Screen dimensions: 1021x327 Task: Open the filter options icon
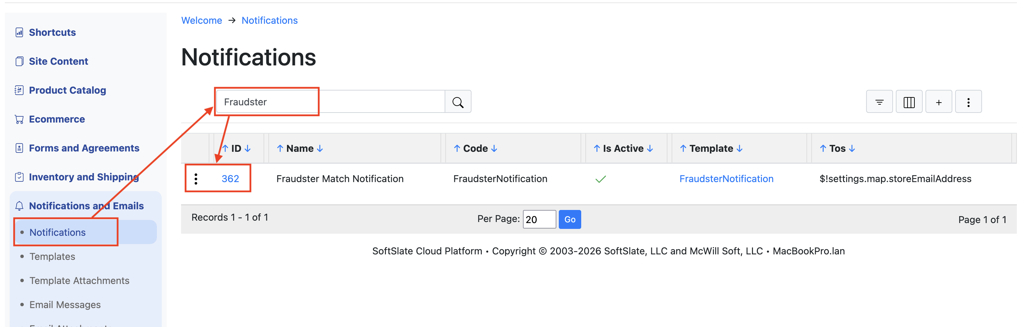coord(879,102)
